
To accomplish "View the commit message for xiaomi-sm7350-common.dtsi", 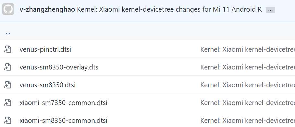I will (x=248, y=103).
